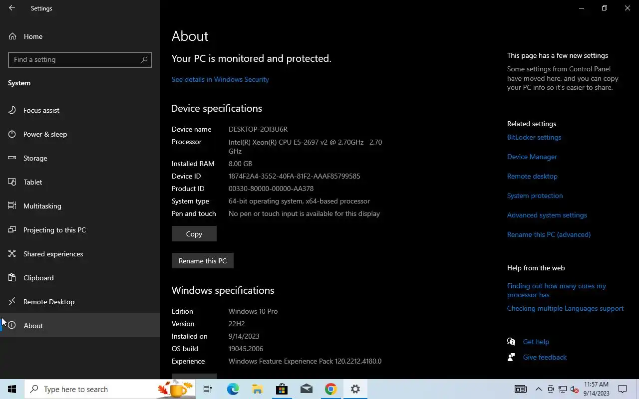Open BitLocker settings link
This screenshot has height=399, width=639.
click(x=534, y=137)
